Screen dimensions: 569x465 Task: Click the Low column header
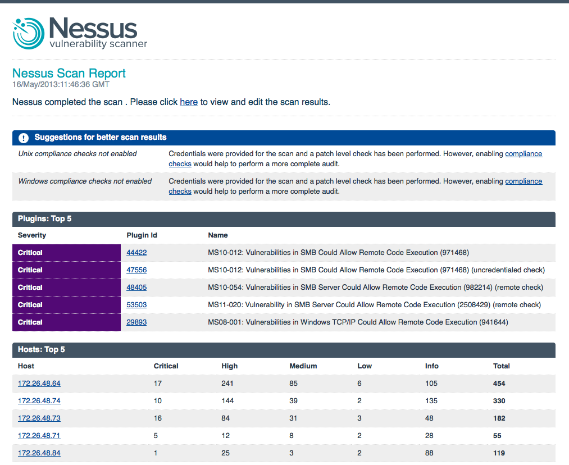point(365,366)
